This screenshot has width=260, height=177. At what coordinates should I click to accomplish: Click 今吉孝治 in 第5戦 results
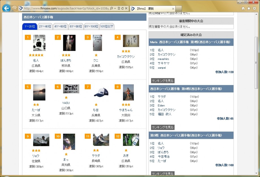tap(164, 157)
